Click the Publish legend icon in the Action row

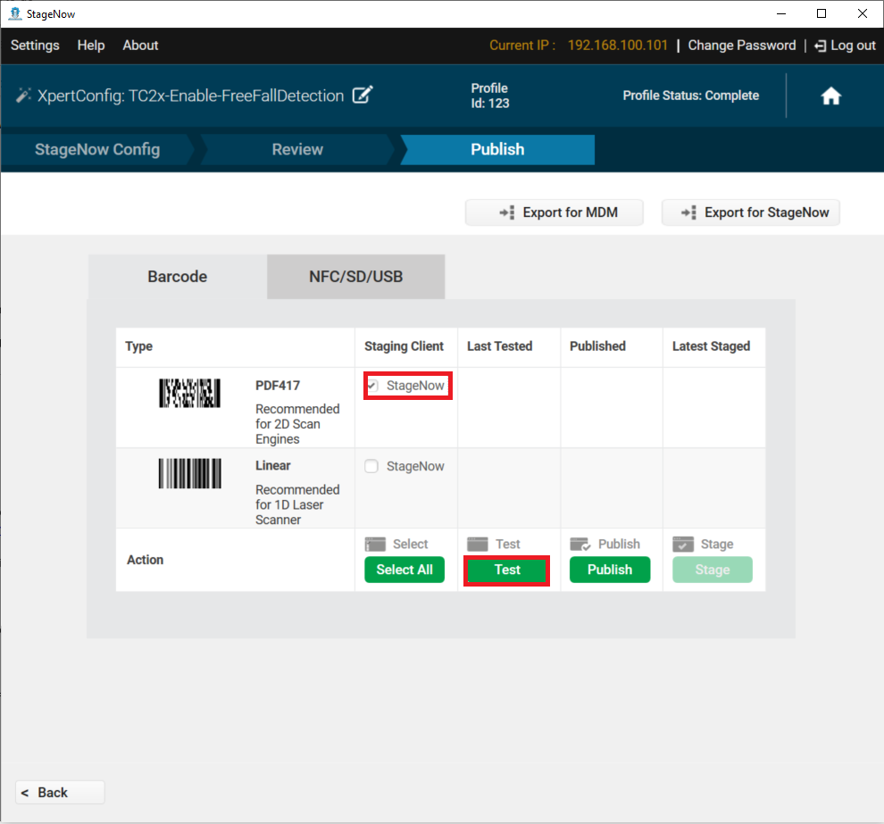pos(580,544)
